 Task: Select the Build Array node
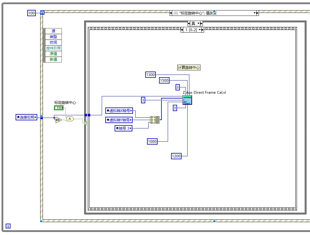click(155, 120)
